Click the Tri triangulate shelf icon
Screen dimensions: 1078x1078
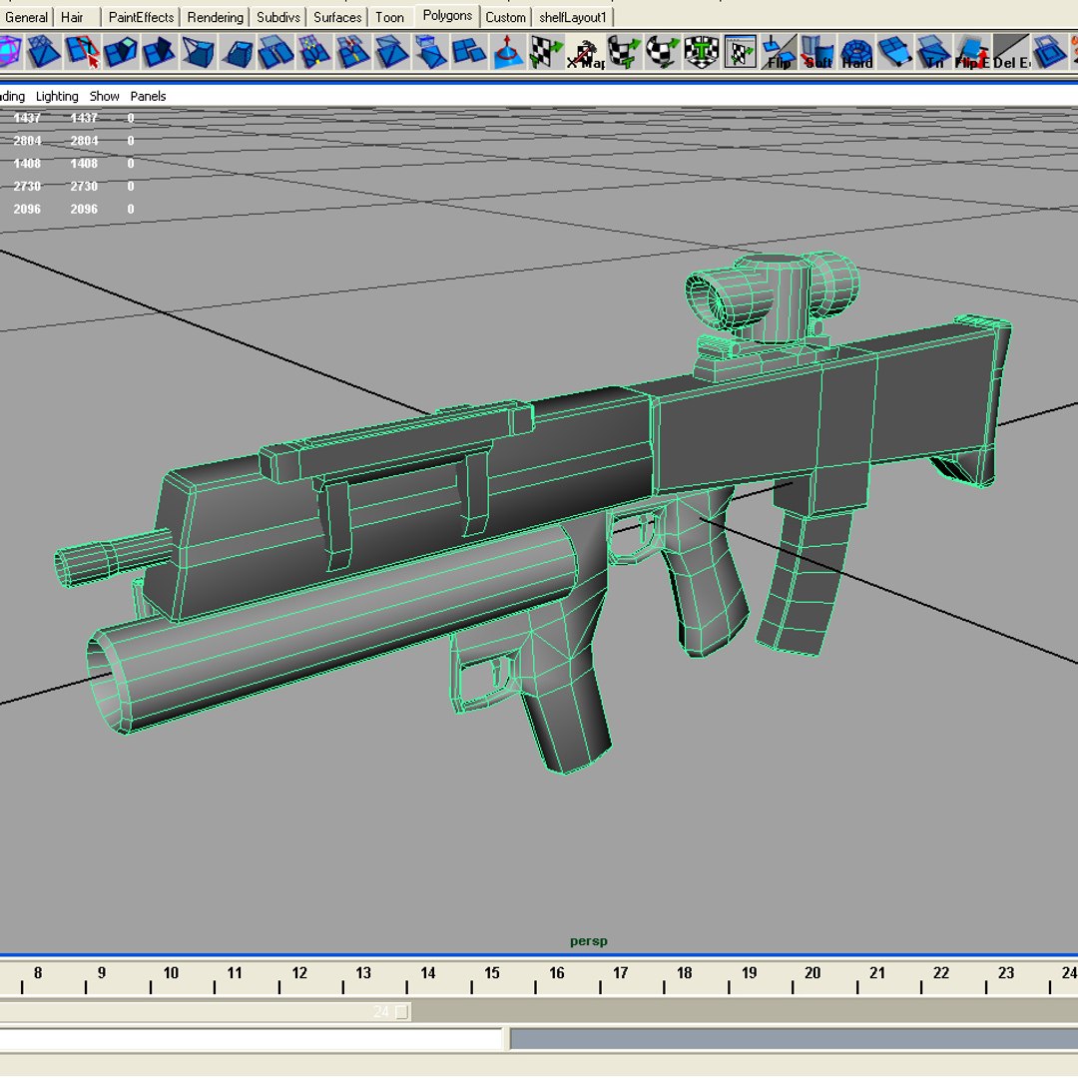pos(933,52)
